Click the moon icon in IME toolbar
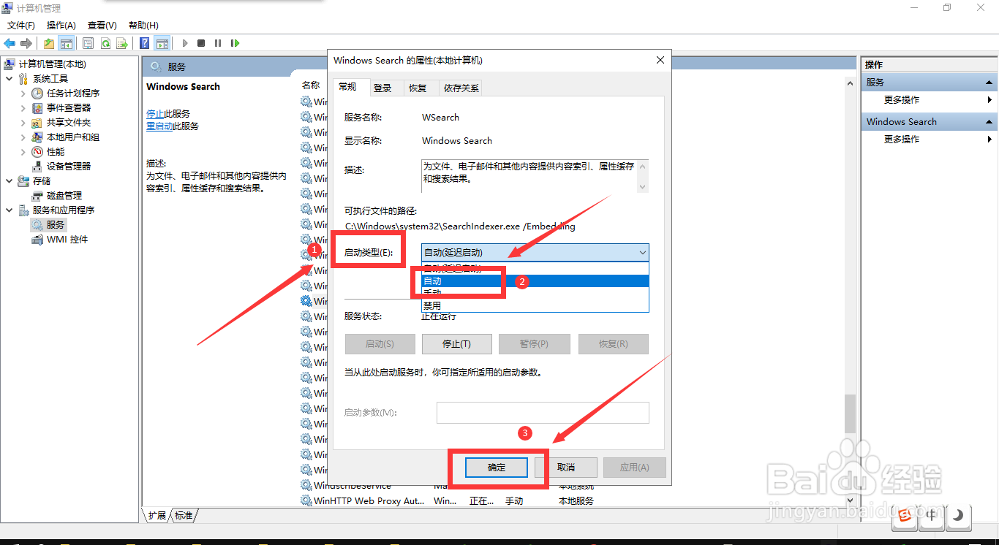Screen dimensions: 999x545 tap(957, 517)
